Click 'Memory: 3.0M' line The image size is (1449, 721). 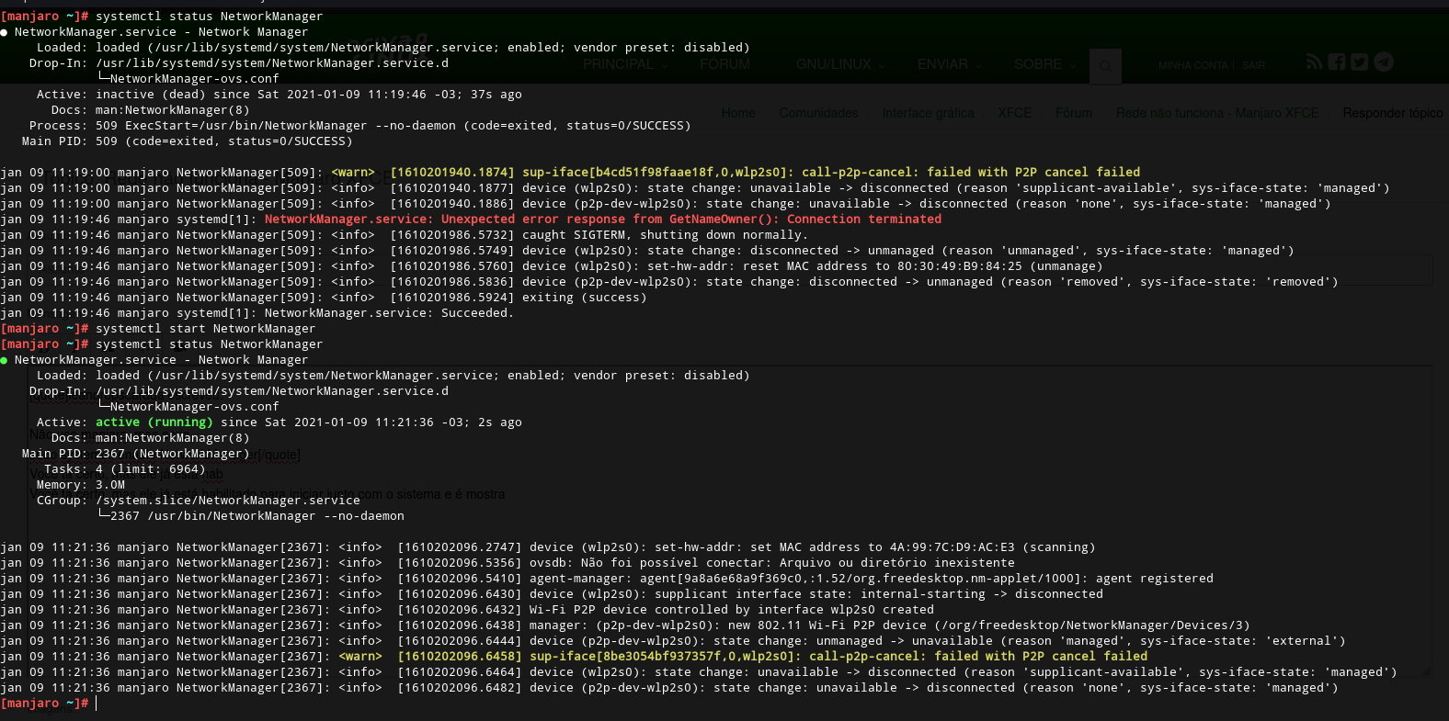pyautogui.click(x=80, y=485)
